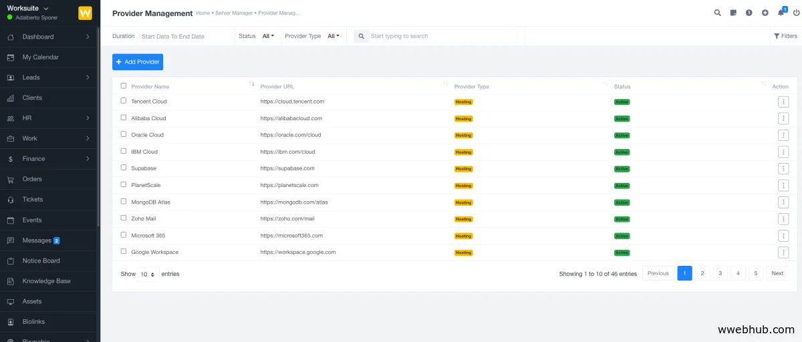Open the sticky notes icon

(733, 13)
